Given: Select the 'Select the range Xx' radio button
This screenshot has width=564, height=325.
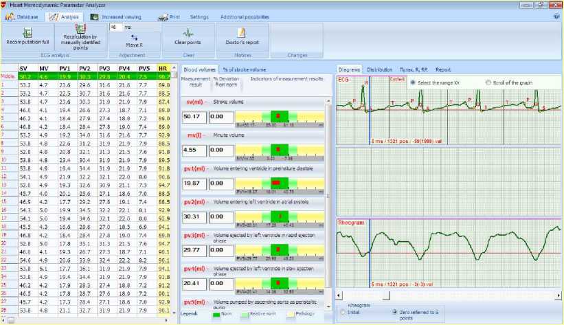Looking at the screenshot, I should pos(413,82).
